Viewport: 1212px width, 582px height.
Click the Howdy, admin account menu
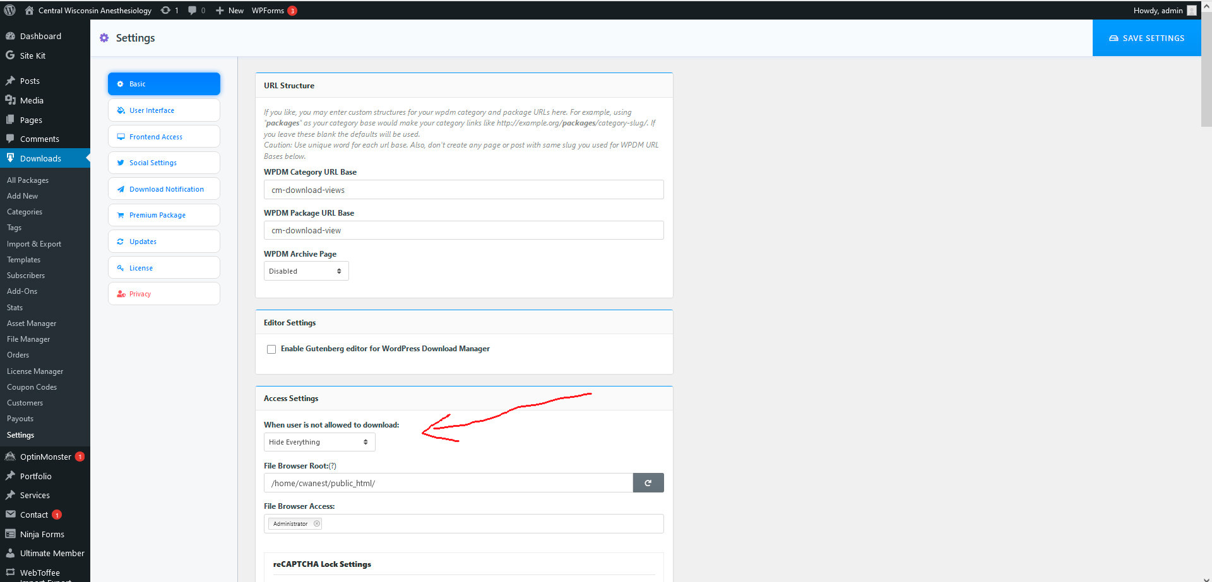pos(1165,10)
